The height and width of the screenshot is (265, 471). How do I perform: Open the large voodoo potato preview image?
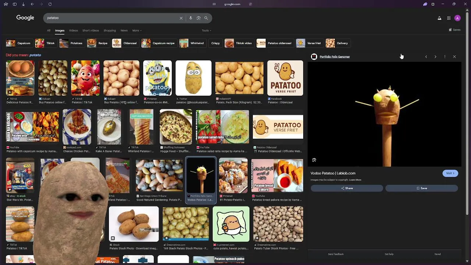pyautogui.click(x=385, y=114)
